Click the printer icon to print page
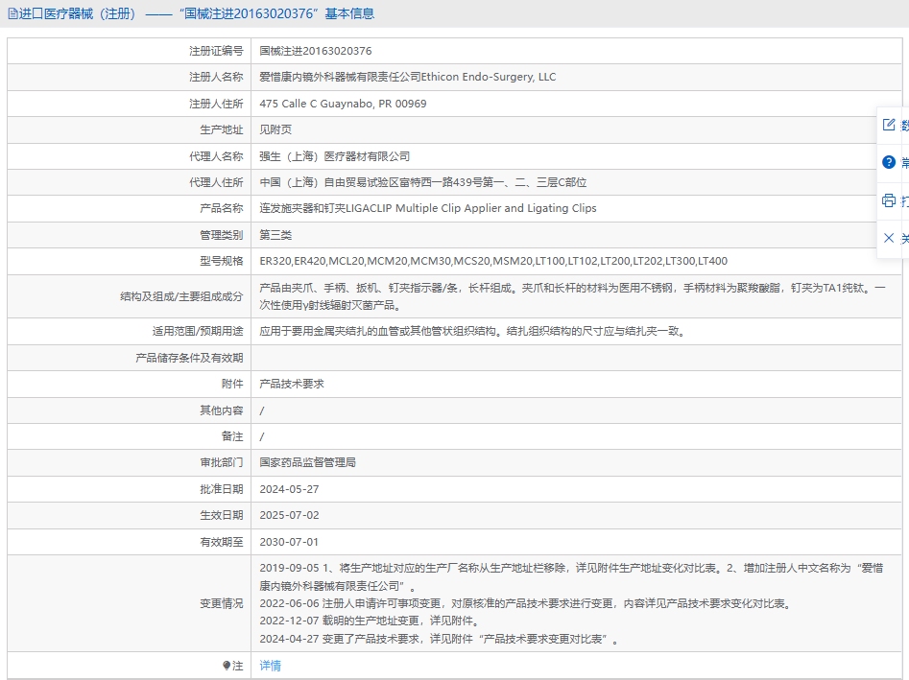 (x=889, y=200)
